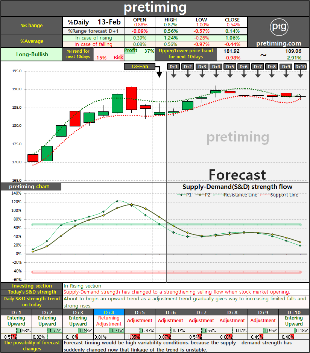This screenshot has width=310, height=353.
Task: Click the ptg circular logo
Action: [279, 27]
